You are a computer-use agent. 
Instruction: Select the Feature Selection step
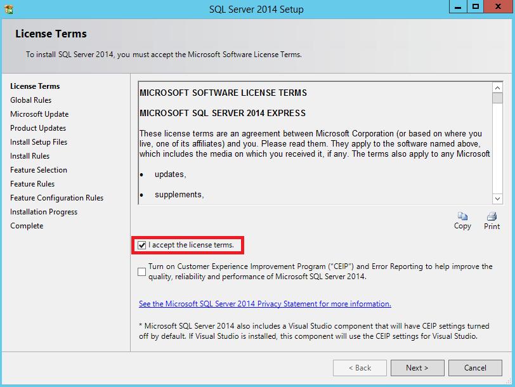coord(39,170)
